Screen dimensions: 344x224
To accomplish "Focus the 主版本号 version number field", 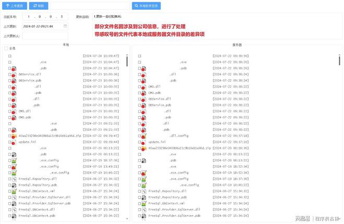I will 45,17.
